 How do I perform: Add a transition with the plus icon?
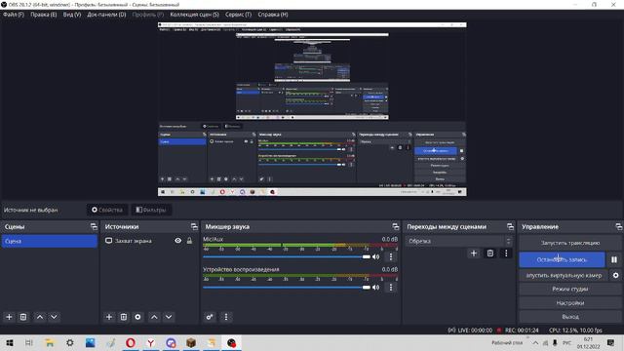pos(474,253)
